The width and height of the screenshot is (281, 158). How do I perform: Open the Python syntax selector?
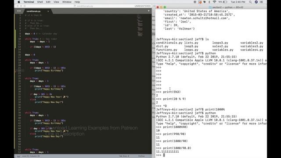(x=141, y=156)
